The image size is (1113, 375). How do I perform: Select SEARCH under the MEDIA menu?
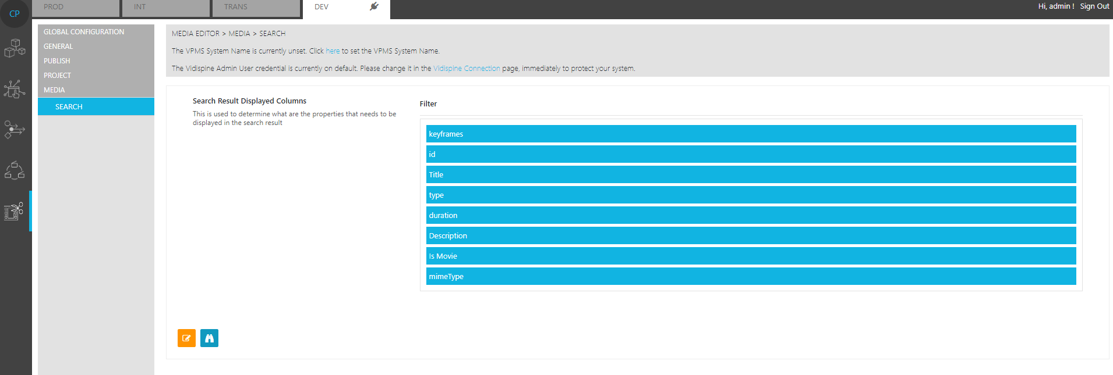tap(69, 107)
